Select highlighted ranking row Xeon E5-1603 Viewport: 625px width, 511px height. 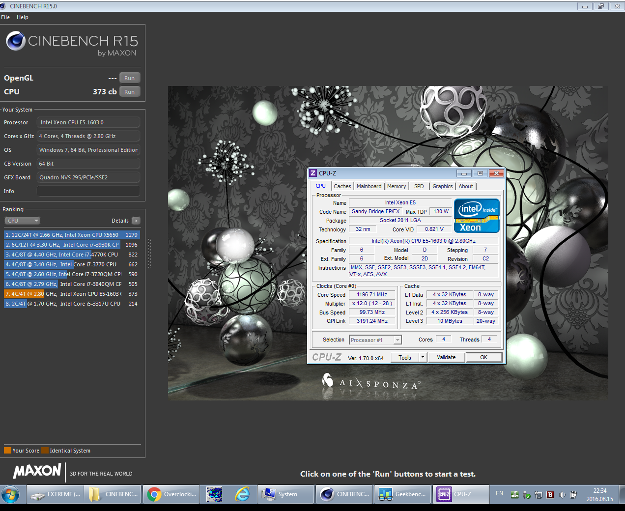click(x=72, y=294)
